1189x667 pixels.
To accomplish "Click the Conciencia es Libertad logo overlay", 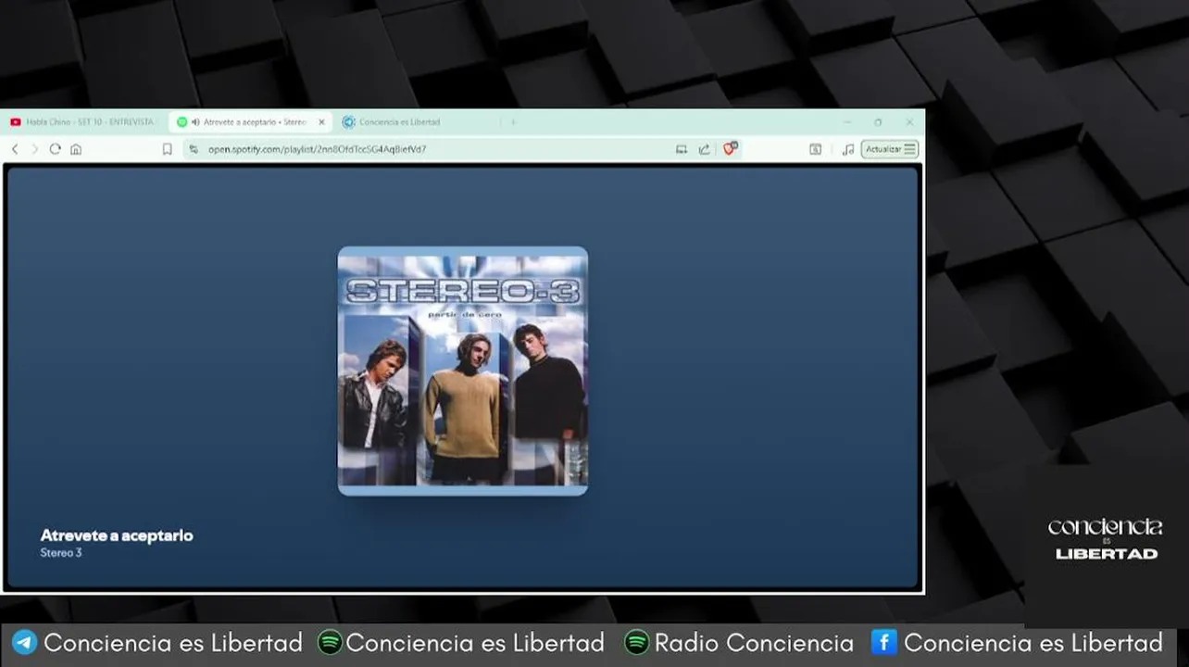I will (1106, 539).
